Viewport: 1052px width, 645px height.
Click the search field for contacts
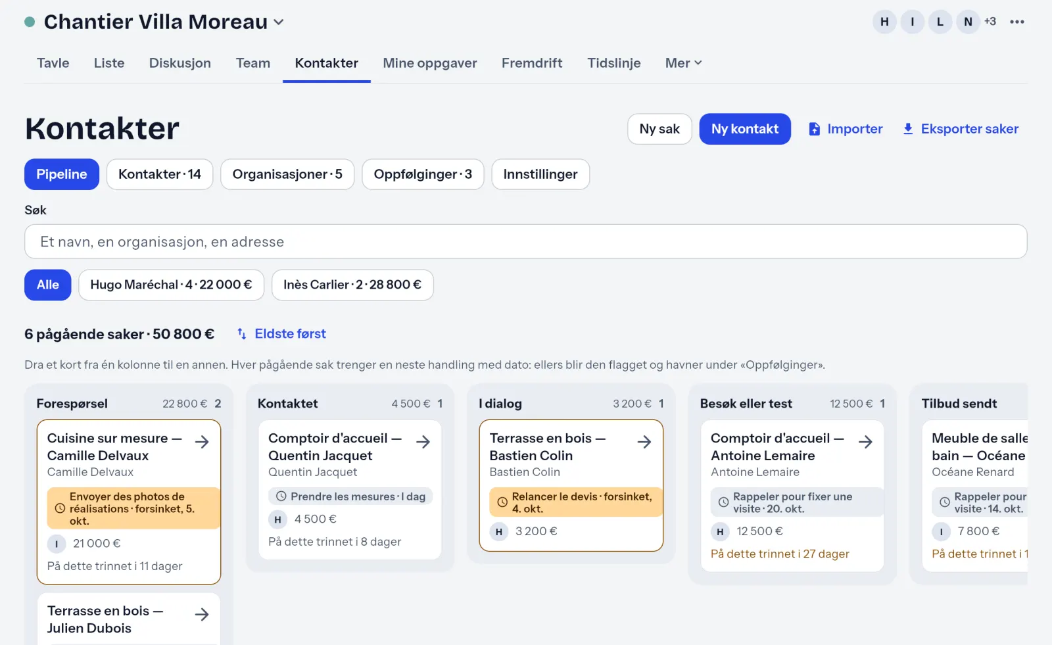pyautogui.click(x=526, y=241)
